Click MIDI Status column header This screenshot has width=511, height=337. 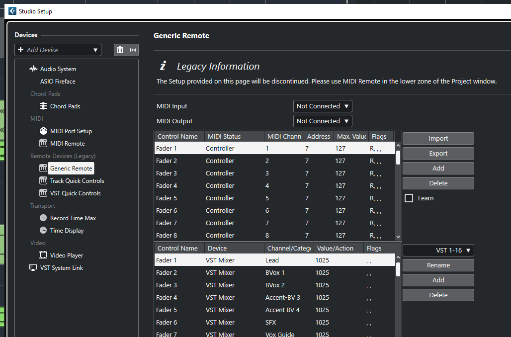(x=234, y=136)
